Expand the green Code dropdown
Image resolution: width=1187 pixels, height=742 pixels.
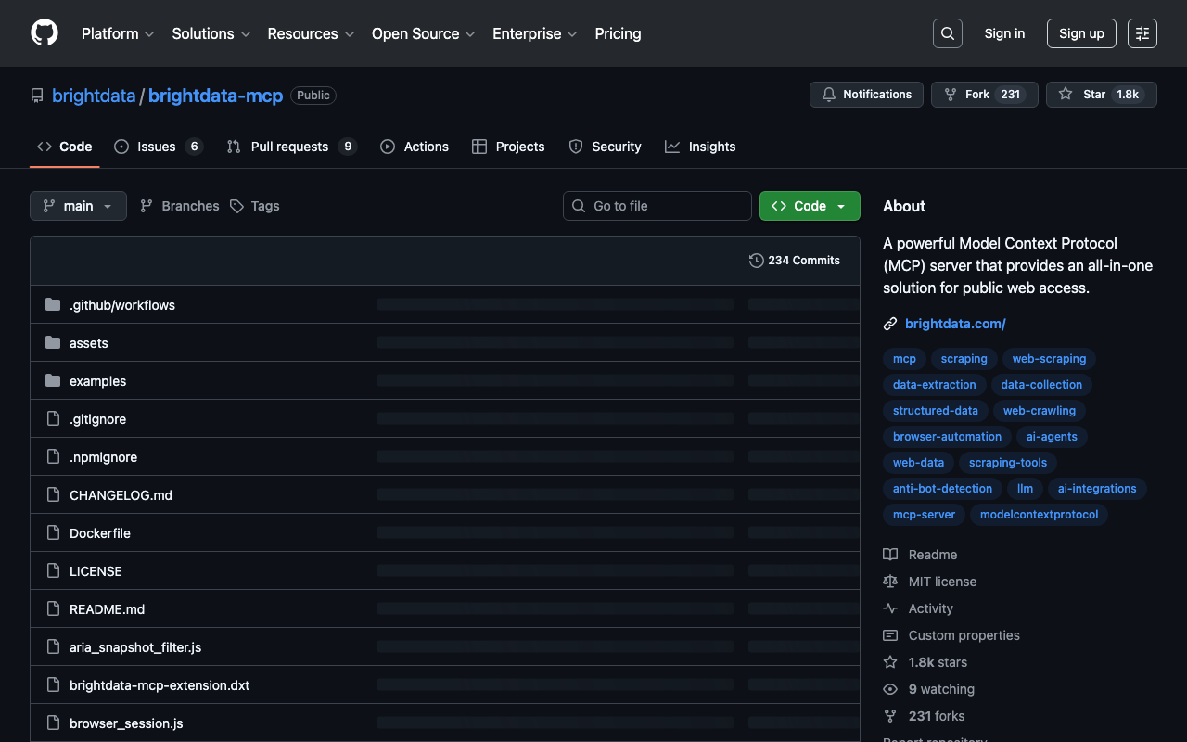810,206
